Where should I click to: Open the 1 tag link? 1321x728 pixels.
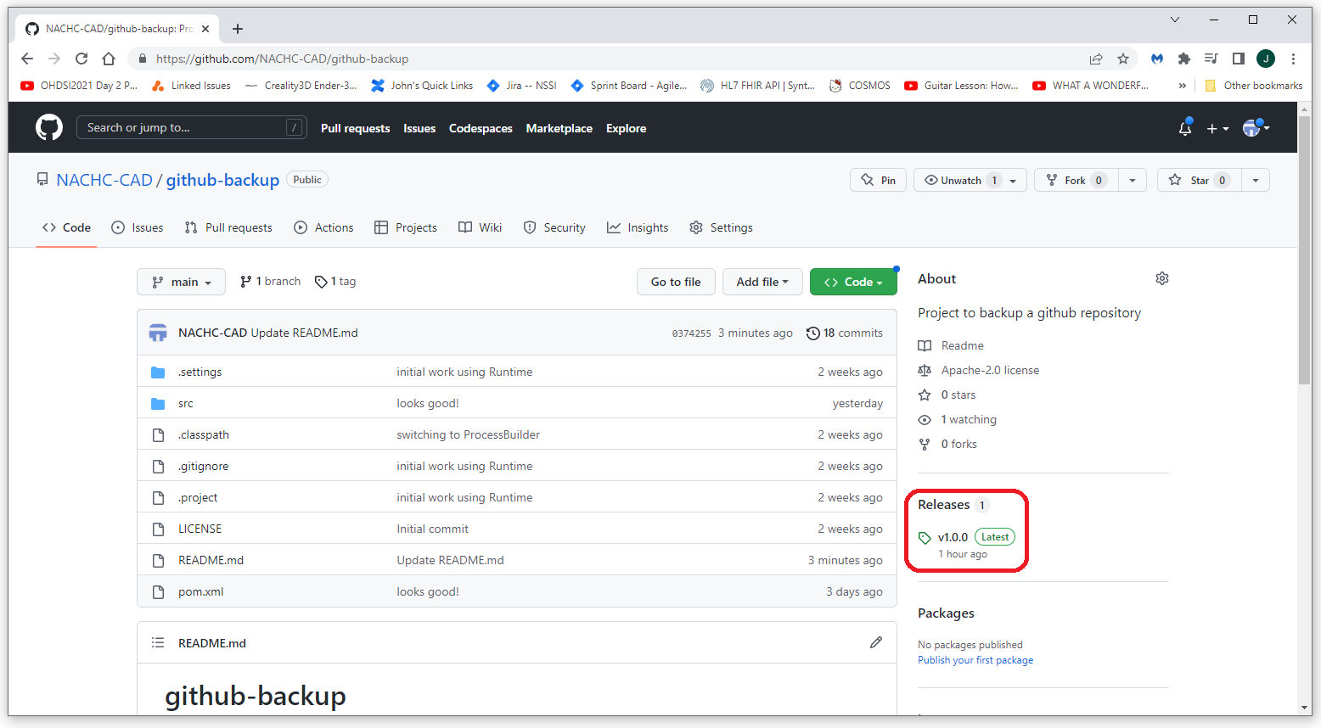[335, 281]
